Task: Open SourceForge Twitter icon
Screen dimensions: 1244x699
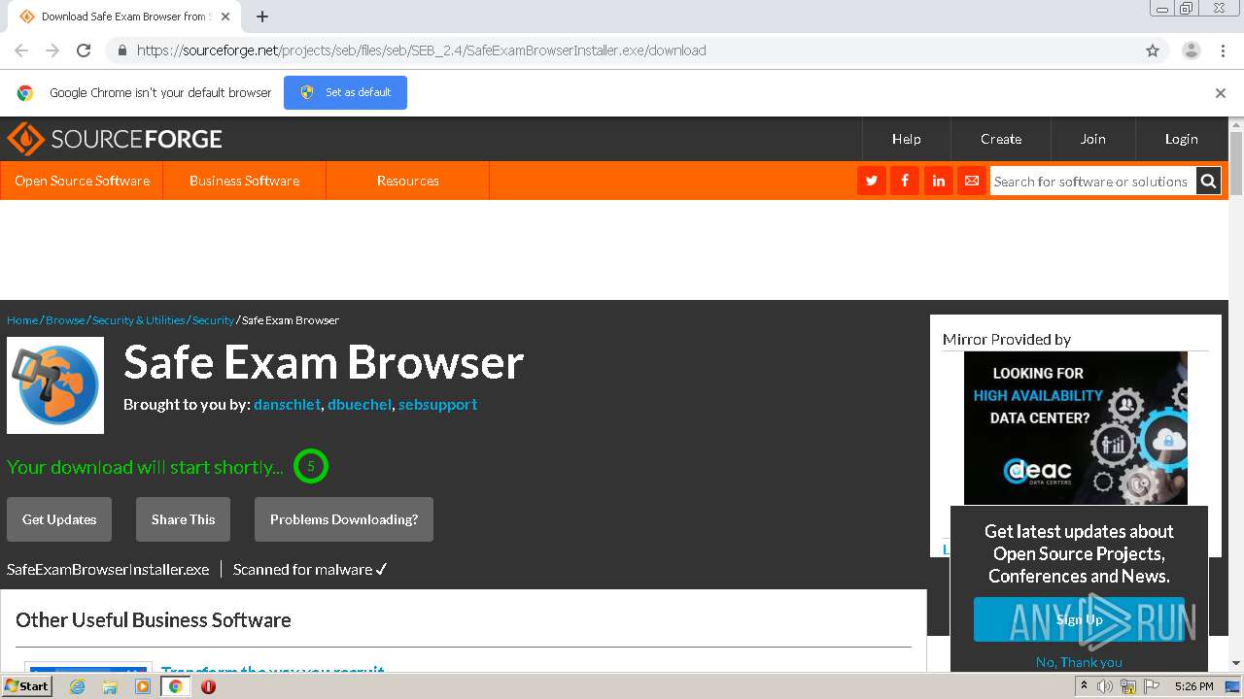Action: click(x=872, y=181)
